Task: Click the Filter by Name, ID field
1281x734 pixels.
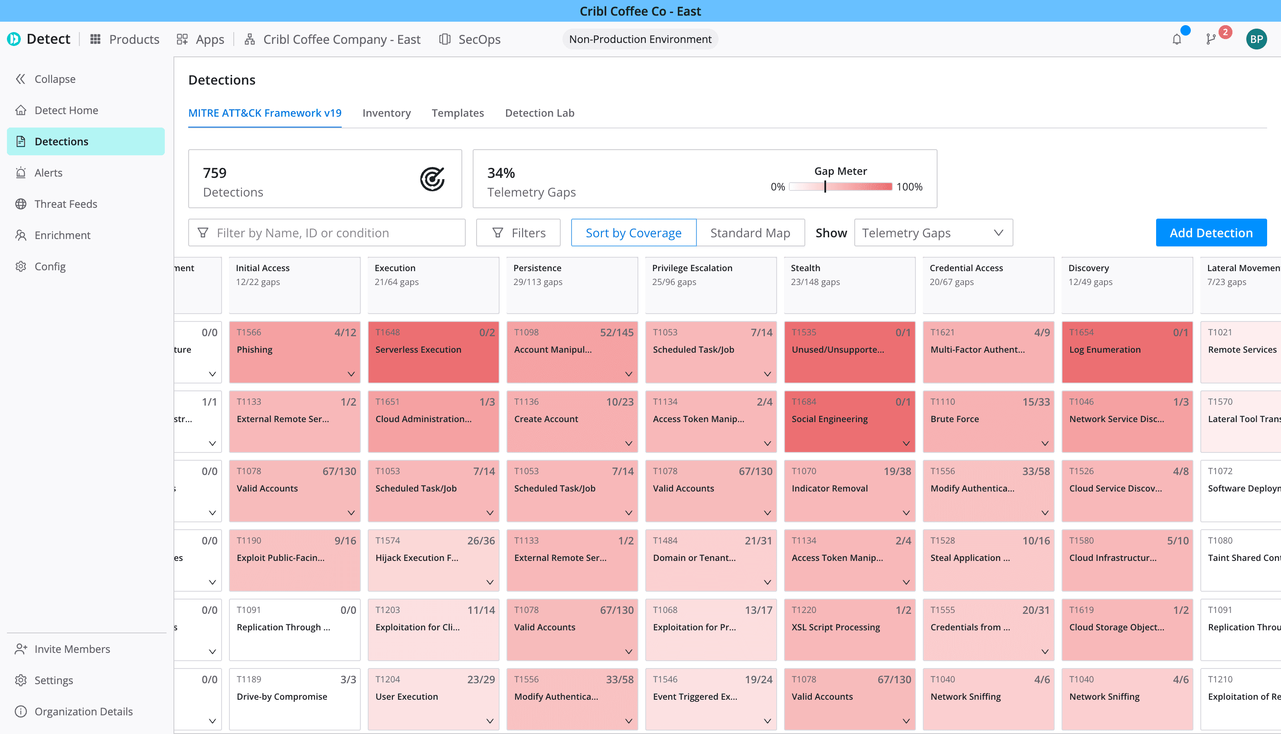Action: pos(327,233)
